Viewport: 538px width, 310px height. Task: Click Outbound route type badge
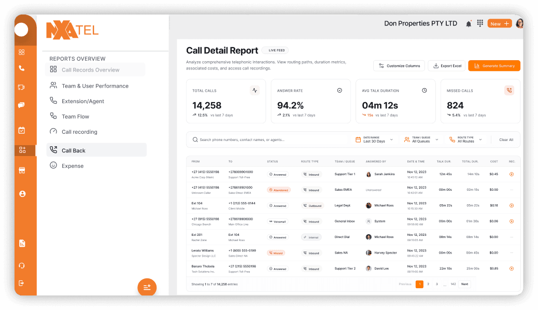(312, 206)
